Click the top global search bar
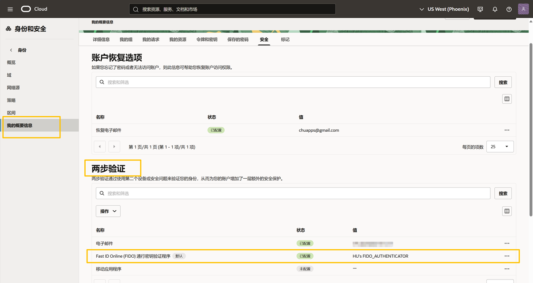Image resolution: width=533 pixels, height=283 pixels. pyautogui.click(x=232, y=9)
